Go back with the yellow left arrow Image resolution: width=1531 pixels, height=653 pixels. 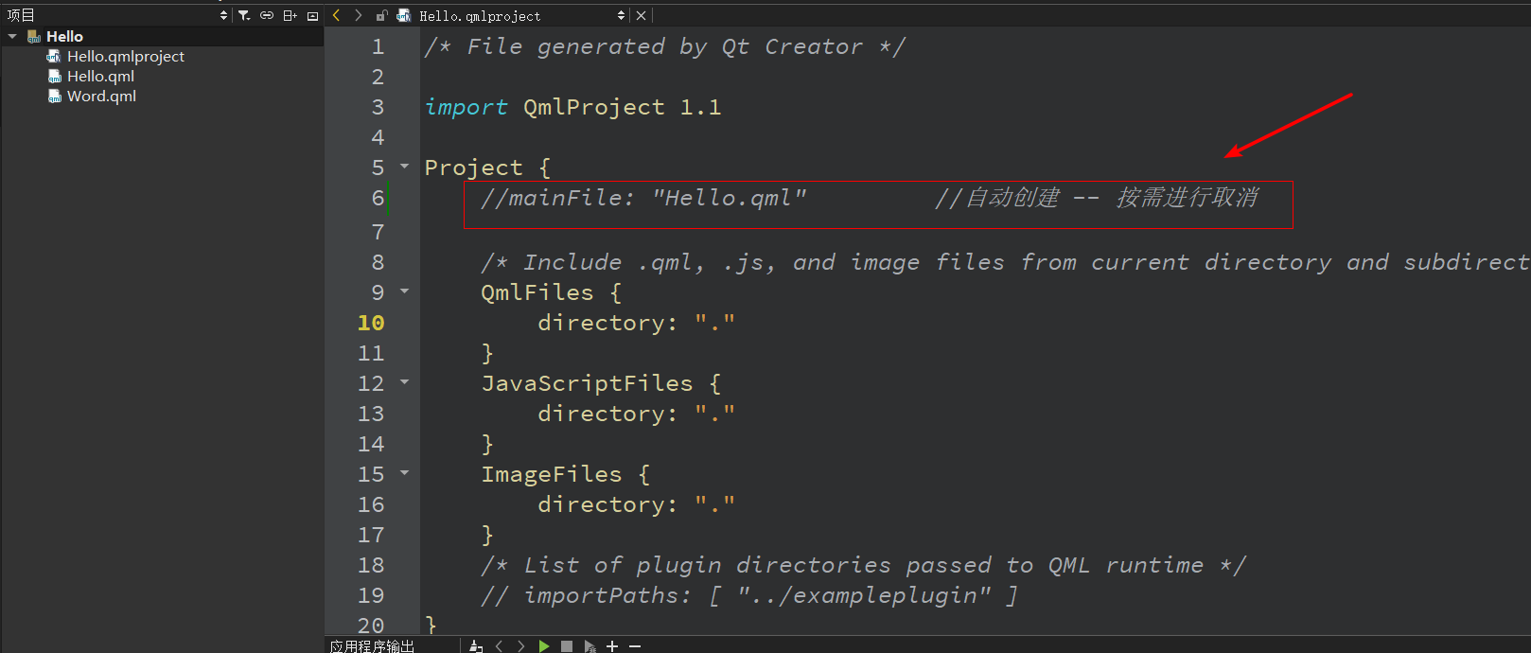click(336, 15)
